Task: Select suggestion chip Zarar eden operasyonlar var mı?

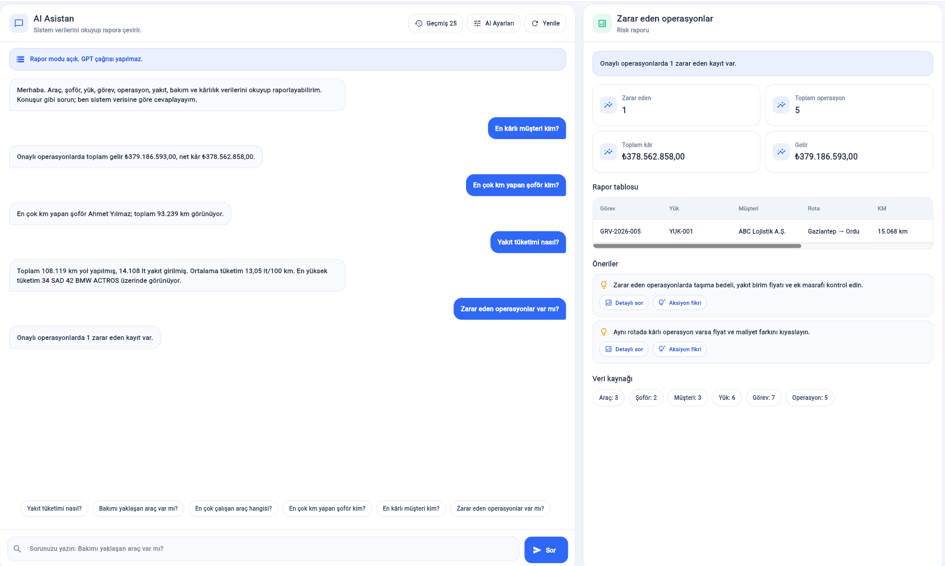Action: (501, 508)
